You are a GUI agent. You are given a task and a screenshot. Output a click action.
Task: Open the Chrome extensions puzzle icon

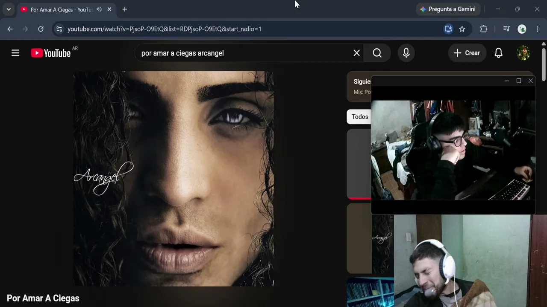pyautogui.click(x=484, y=29)
